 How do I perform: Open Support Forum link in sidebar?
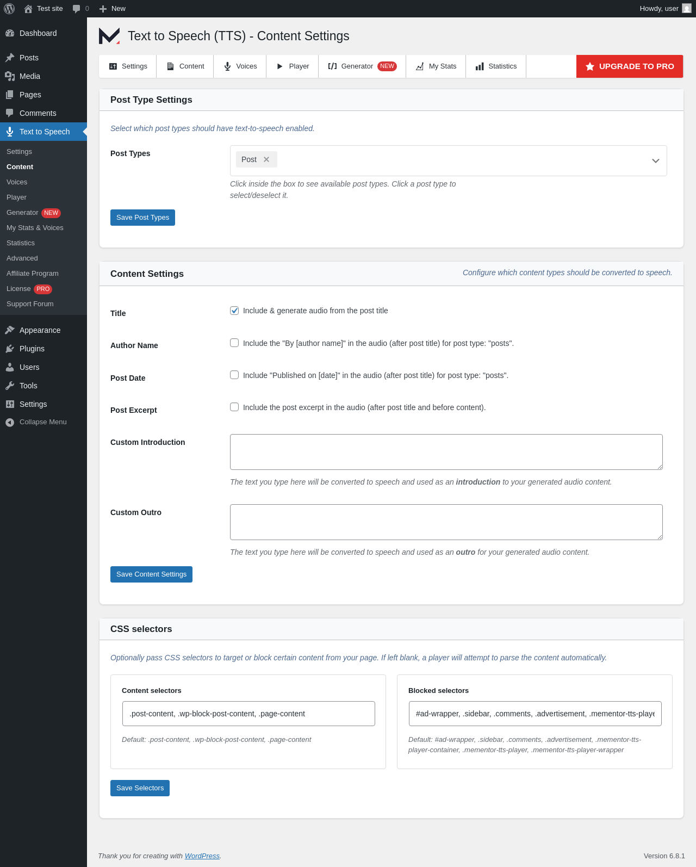pyautogui.click(x=30, y=304)
